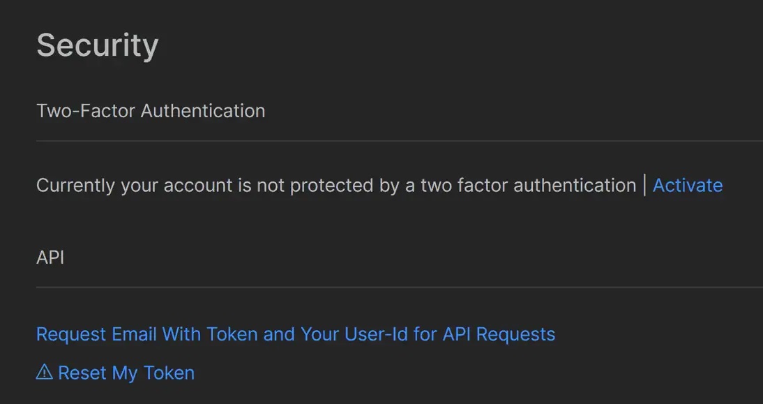763x404 pixels.
Task: Click 'Request Email' at the start of the API link
Action: click(x=96, y=334)
